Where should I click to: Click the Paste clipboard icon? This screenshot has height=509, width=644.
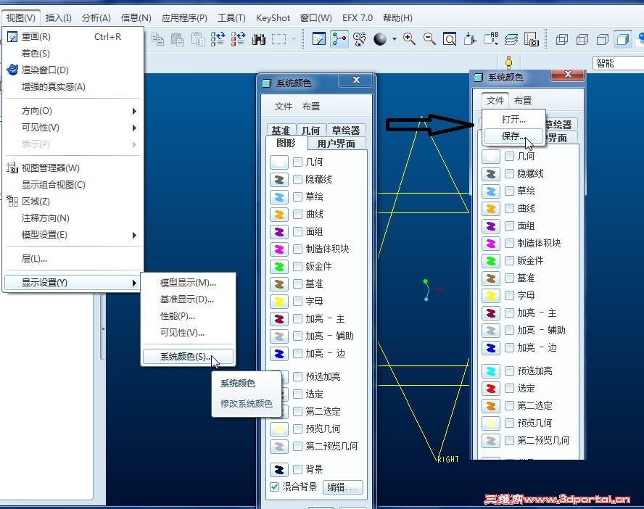(178, 39)
